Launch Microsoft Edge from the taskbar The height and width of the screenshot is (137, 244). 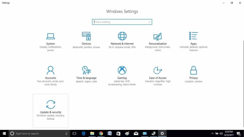click(x=83, y=133)
